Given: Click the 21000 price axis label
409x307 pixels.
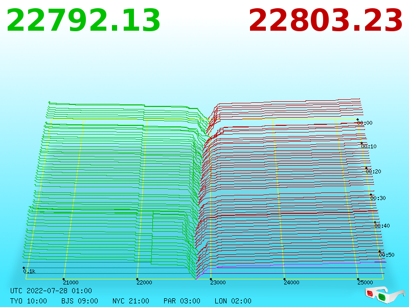Looking at the screenshot, I should pyautogui.click(x=71, y=282).
